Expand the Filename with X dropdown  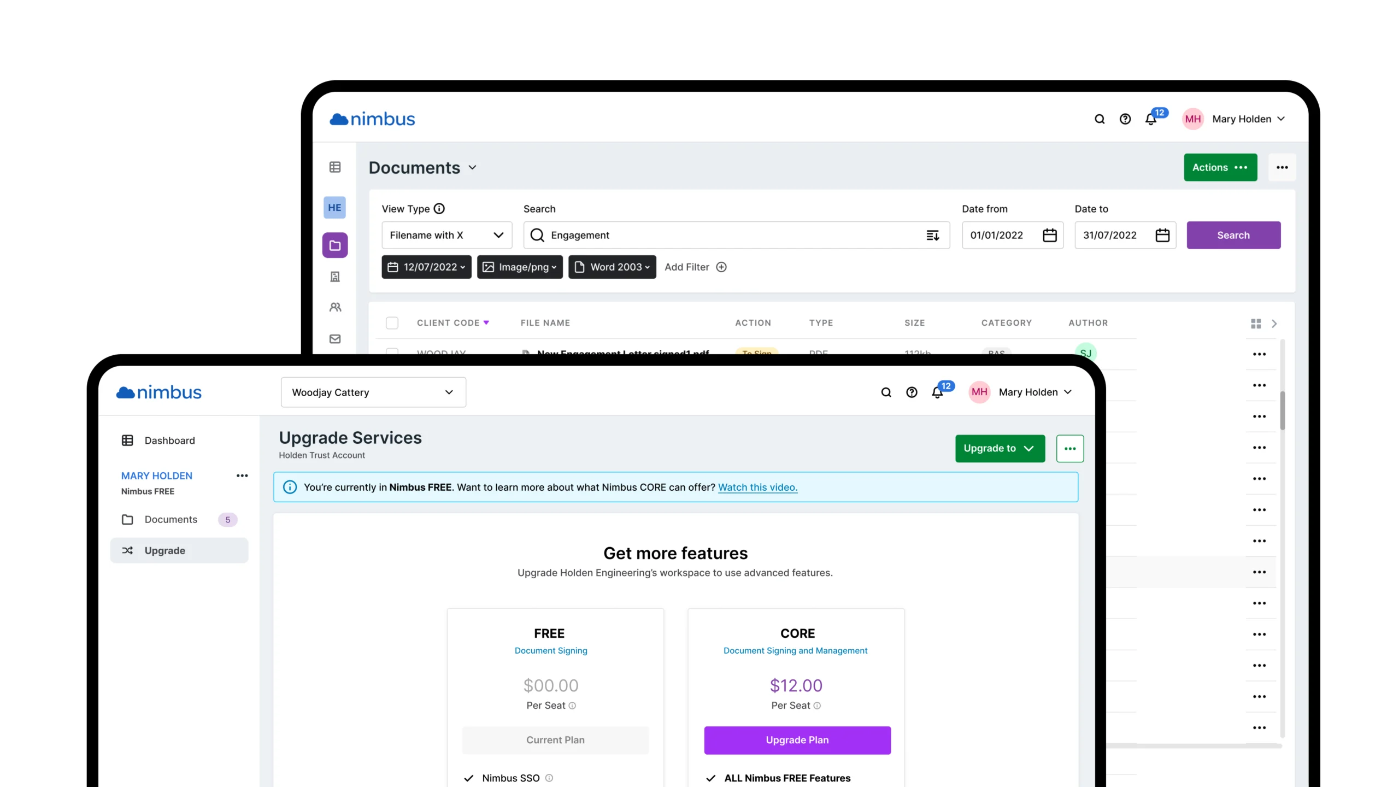pyautogui.click(x=446, y=236)
